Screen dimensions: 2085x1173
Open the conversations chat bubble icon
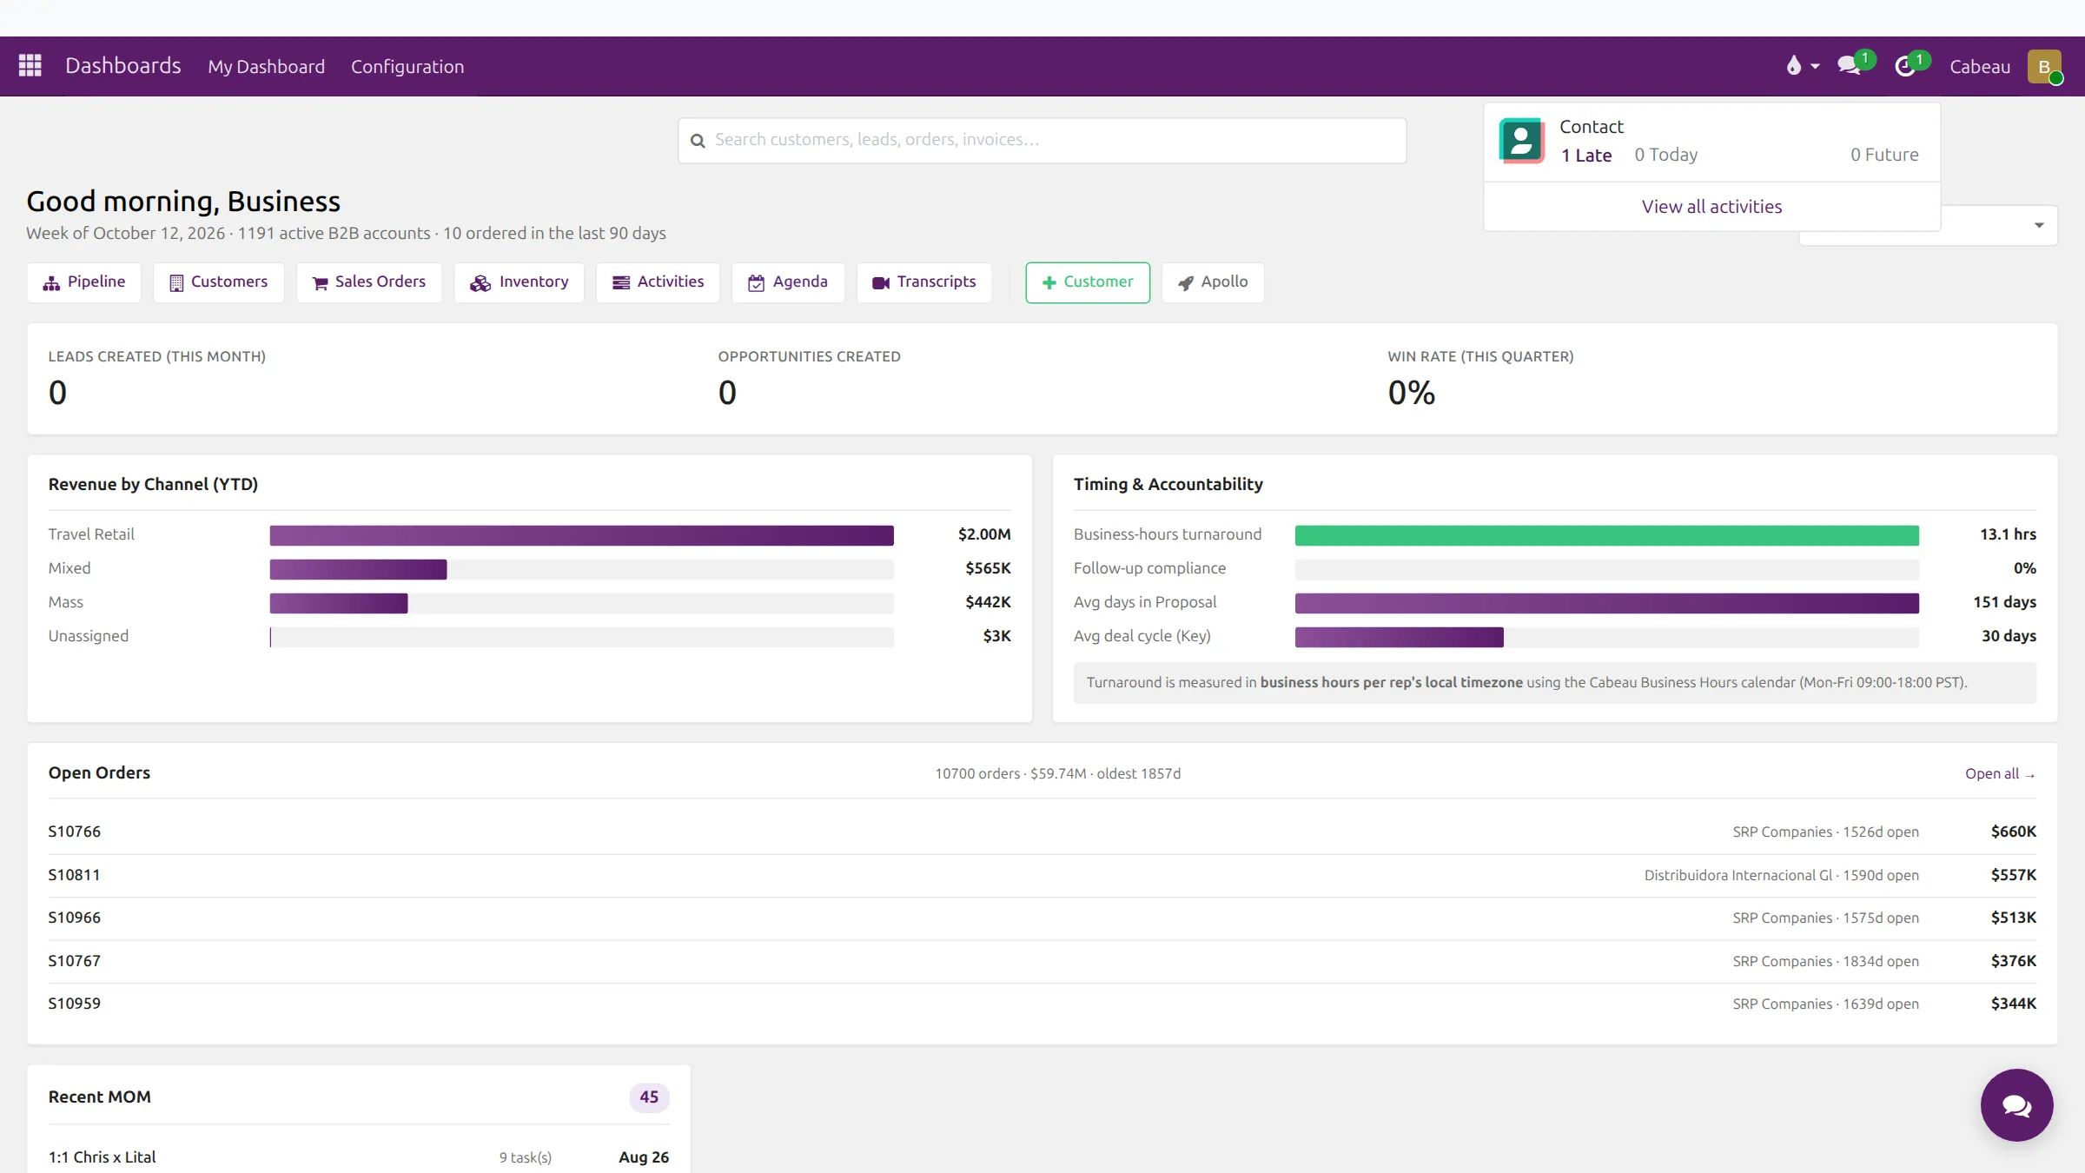tap(1849, 66)
